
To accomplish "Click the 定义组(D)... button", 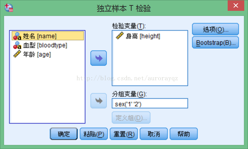I will click(131, 118).
